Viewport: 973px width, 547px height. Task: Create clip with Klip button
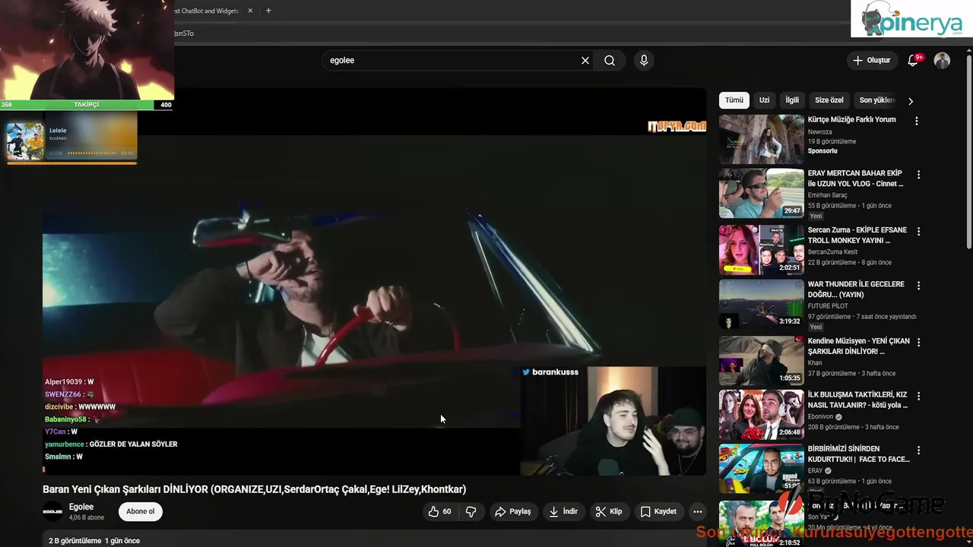click(x=609, y=511)
